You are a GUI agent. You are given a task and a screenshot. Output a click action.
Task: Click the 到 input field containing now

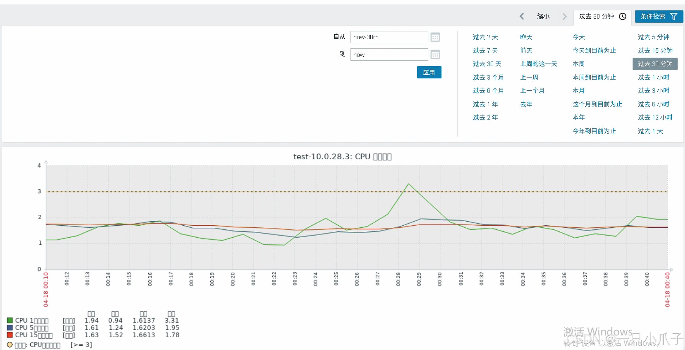389,55
